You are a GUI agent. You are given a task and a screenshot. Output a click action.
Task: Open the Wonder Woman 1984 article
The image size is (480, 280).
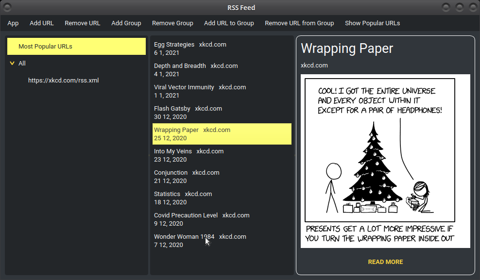tap(222, 241)
